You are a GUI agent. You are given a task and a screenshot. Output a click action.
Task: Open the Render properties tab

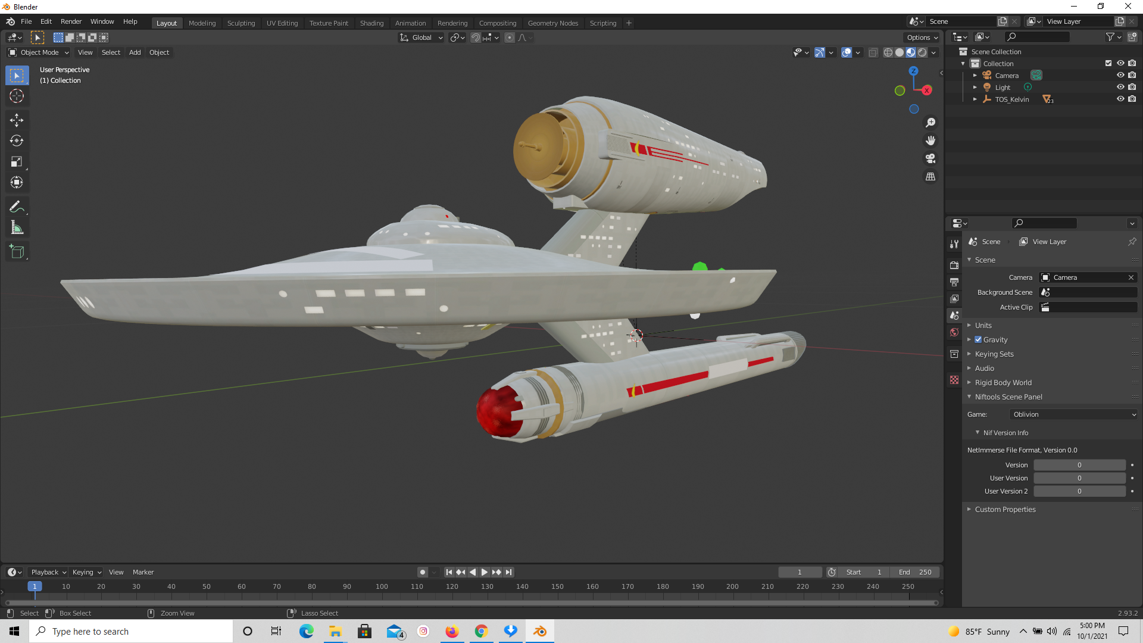[x=954, y=265]
